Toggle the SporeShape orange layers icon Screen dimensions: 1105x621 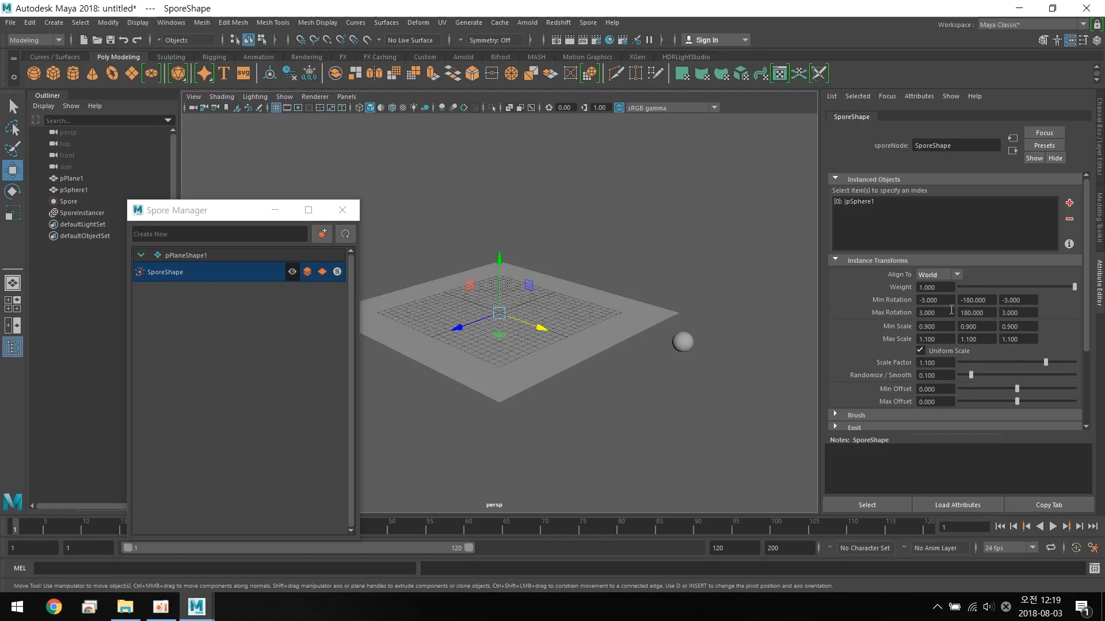pos(307,271)
